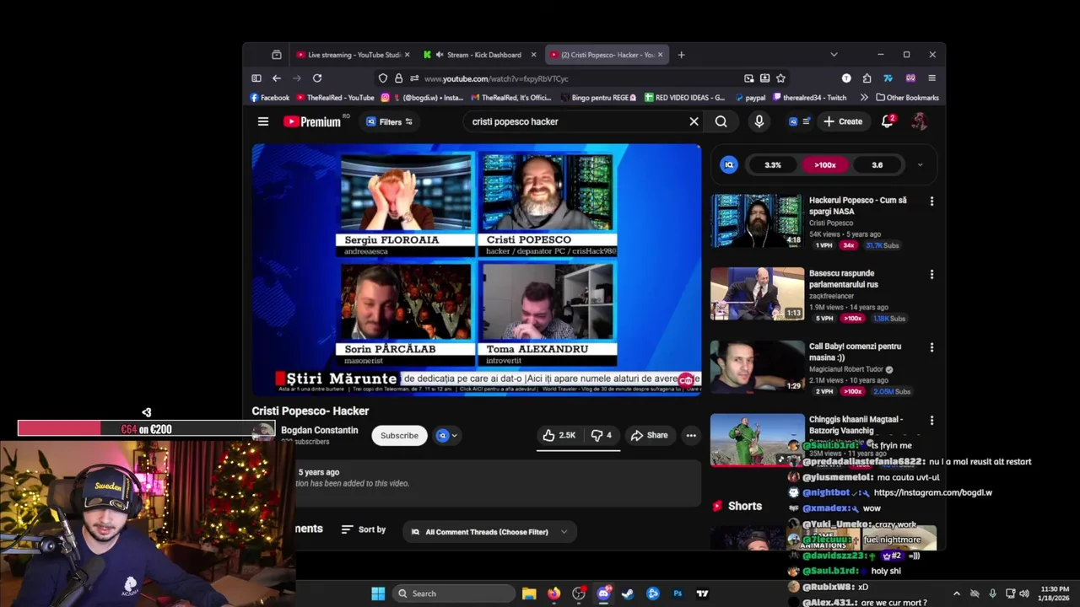Open options for Call Baby video

pos(931,347)
